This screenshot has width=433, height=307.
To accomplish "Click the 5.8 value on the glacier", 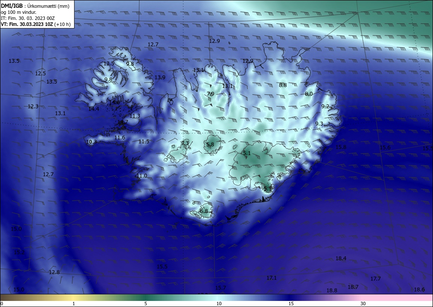I will (x=210, y=144).
